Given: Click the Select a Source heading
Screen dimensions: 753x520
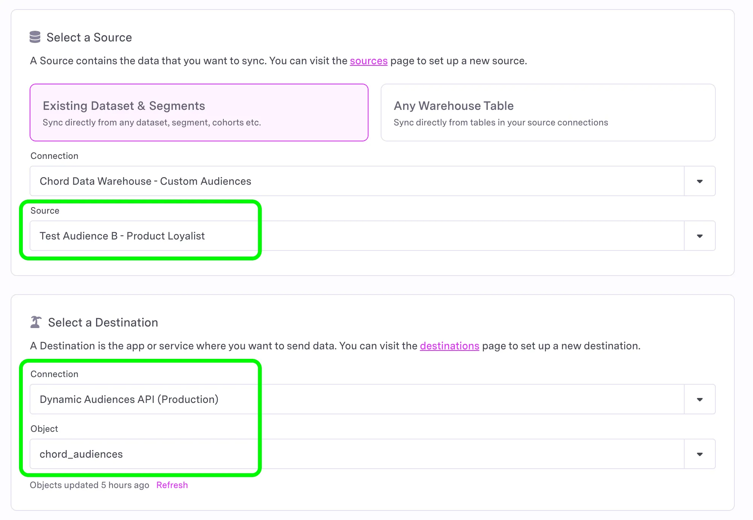Looking at the screenshot, I should click(x=89, y=37).
